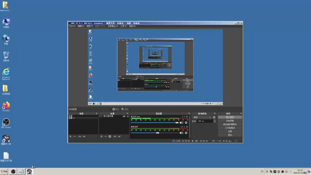The width and height of the screenshot is (311, 175).
Task: Open the Recycle Bin desktop icon
Action: 6,56
